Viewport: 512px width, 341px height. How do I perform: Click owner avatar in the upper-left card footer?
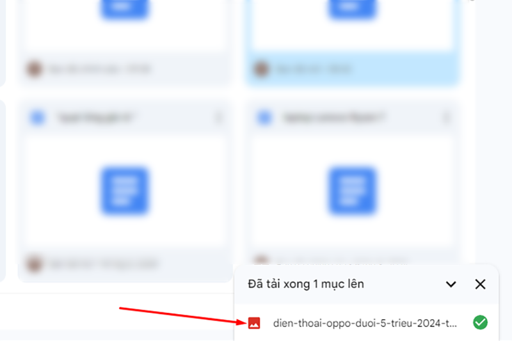pos(34,69)
